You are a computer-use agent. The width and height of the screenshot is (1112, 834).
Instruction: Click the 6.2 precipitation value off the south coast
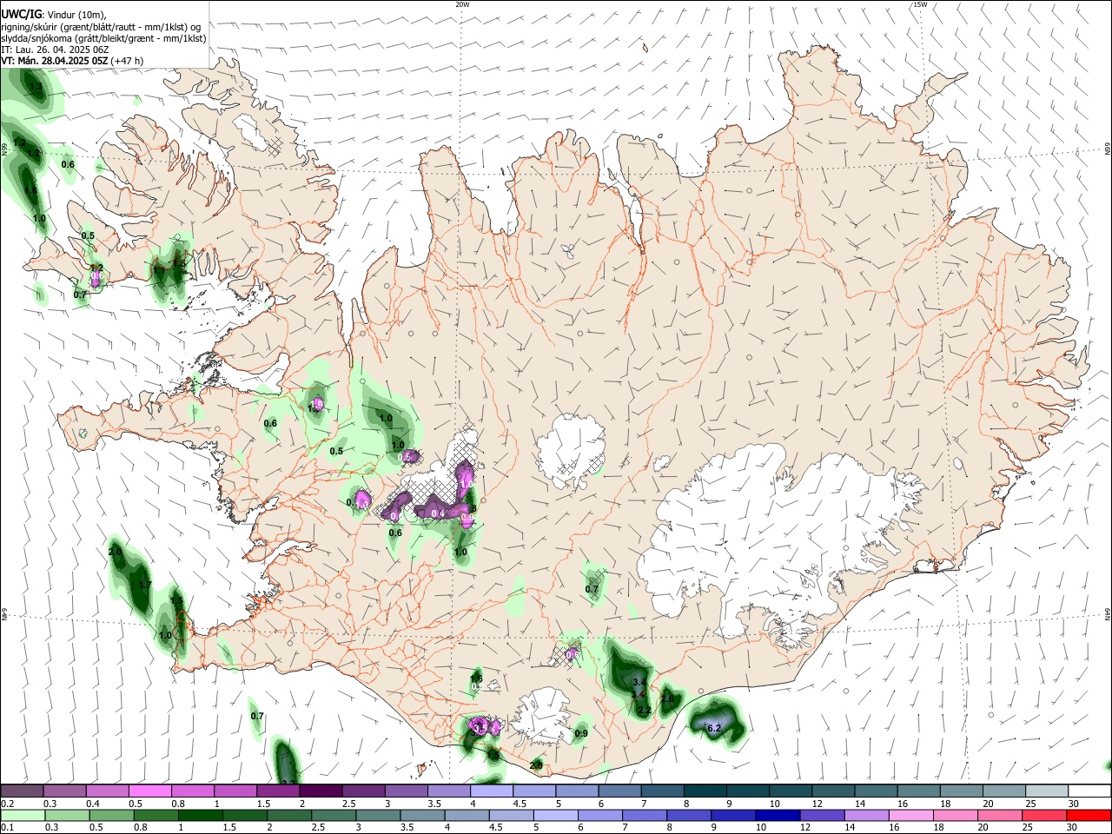coord(715,728)
